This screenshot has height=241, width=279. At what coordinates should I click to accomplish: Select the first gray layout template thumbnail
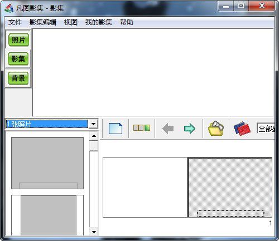tap(47, 163)
